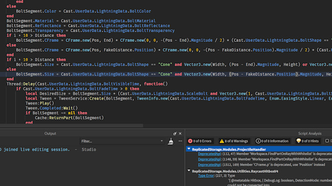The width and height of the screenshot is (332, 186).
Task: Click the 'joined live editing session.' output line
Action: click(37, 149)
